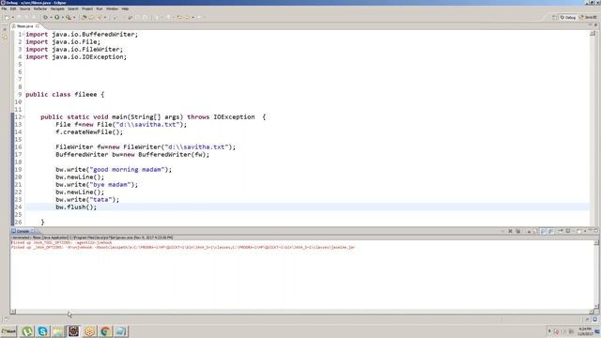
Task: Click the 'Picked up _JAVA_OPTIONS' console line
Action: coord(183,247)
